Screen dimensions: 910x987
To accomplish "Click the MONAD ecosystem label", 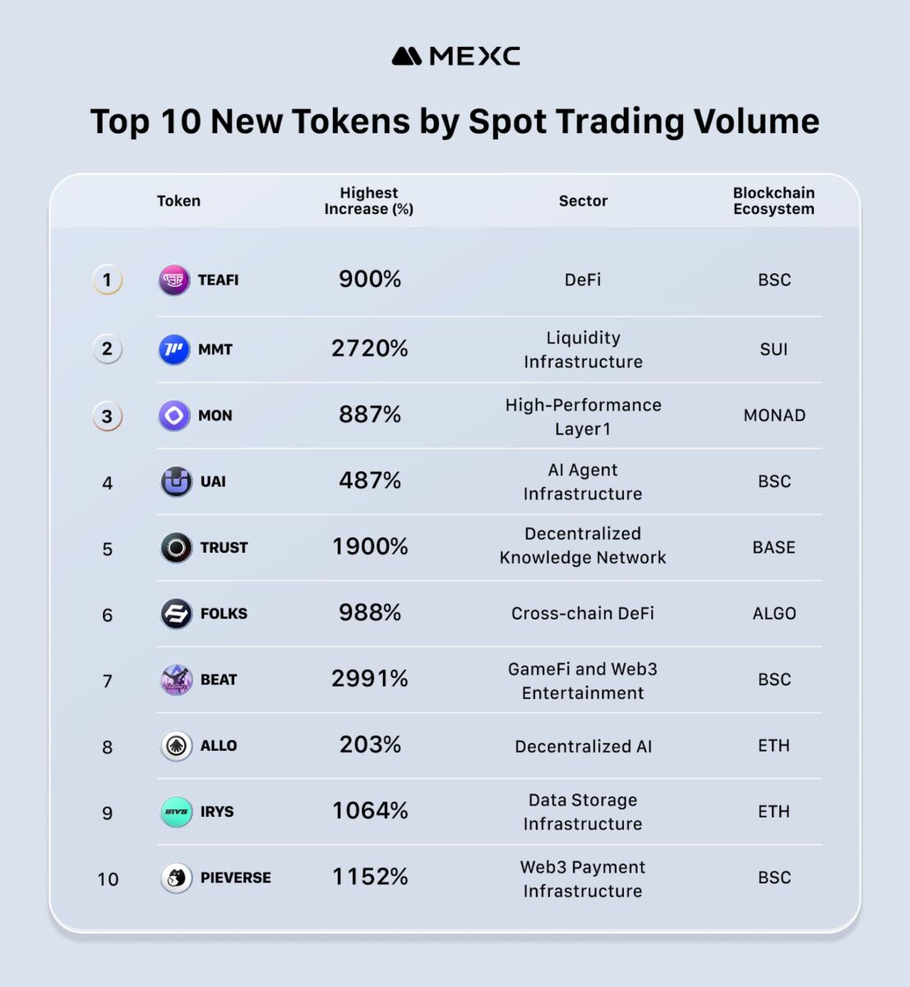I will (x=774, y=415).
